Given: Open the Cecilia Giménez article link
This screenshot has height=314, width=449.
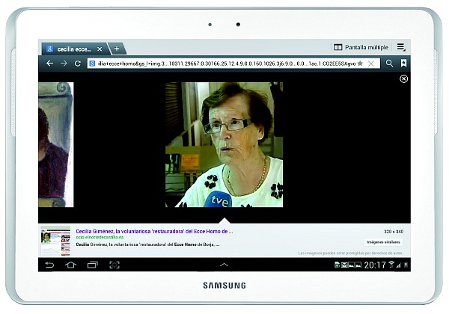Looking at the screenshot, I should click(x=154, y=231).
